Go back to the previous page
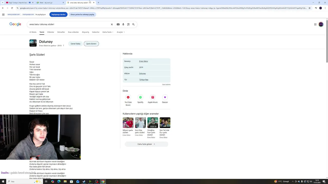 click(3, 8)
